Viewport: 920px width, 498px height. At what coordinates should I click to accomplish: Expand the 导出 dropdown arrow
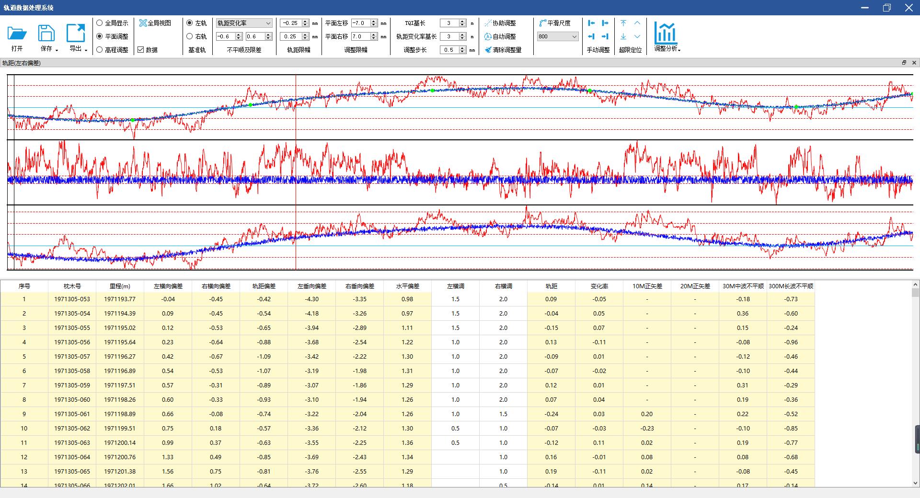click(86, 50)
